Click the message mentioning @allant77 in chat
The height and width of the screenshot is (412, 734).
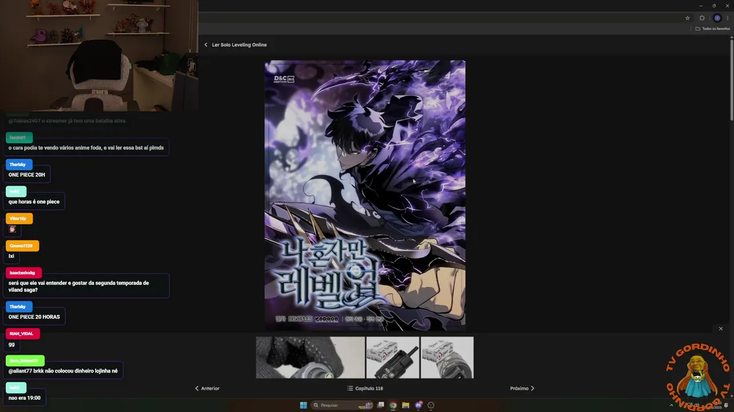(x=63, y=371)
